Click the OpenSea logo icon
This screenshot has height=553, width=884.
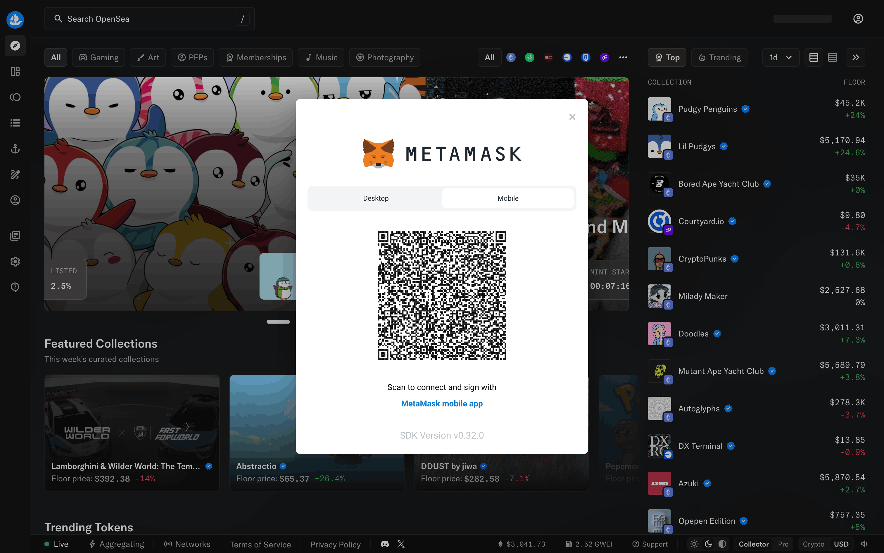pyautogui.click(x=15, y=19)
